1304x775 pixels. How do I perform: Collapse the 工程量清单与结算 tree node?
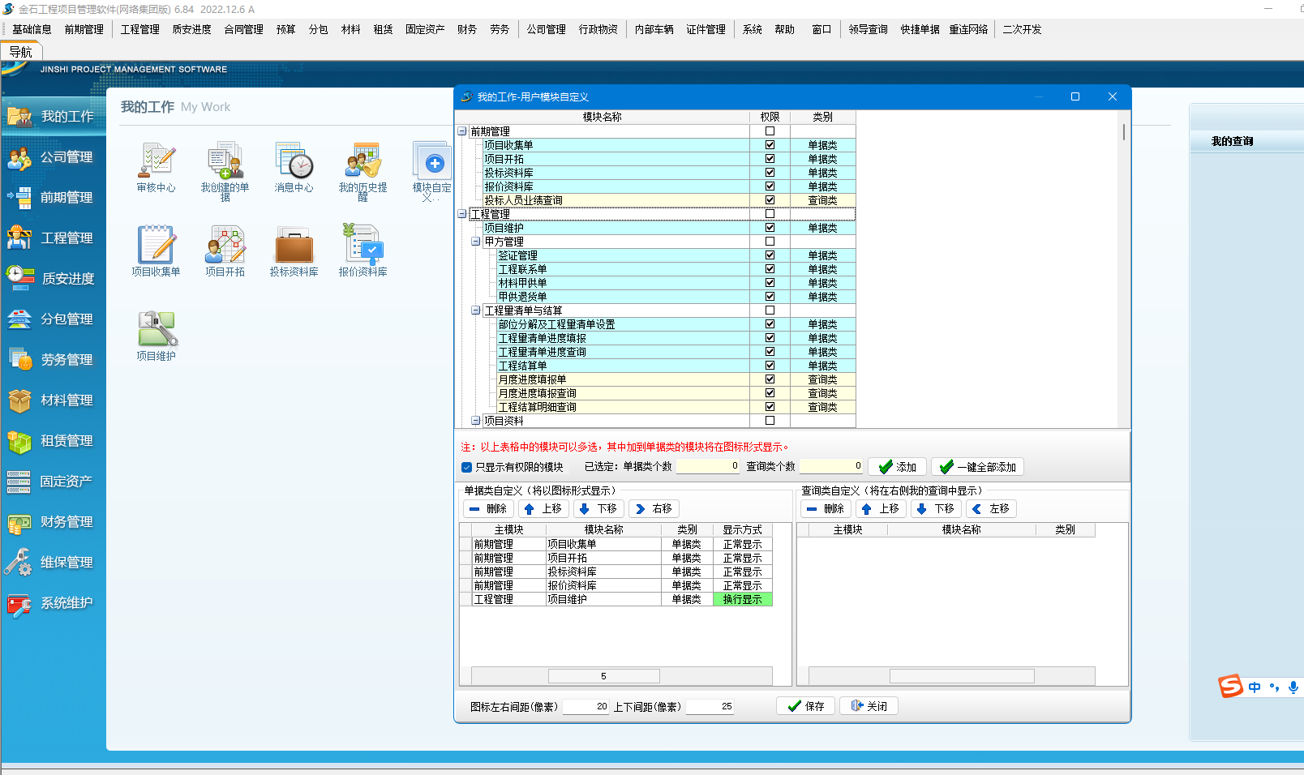coord(476,310)
